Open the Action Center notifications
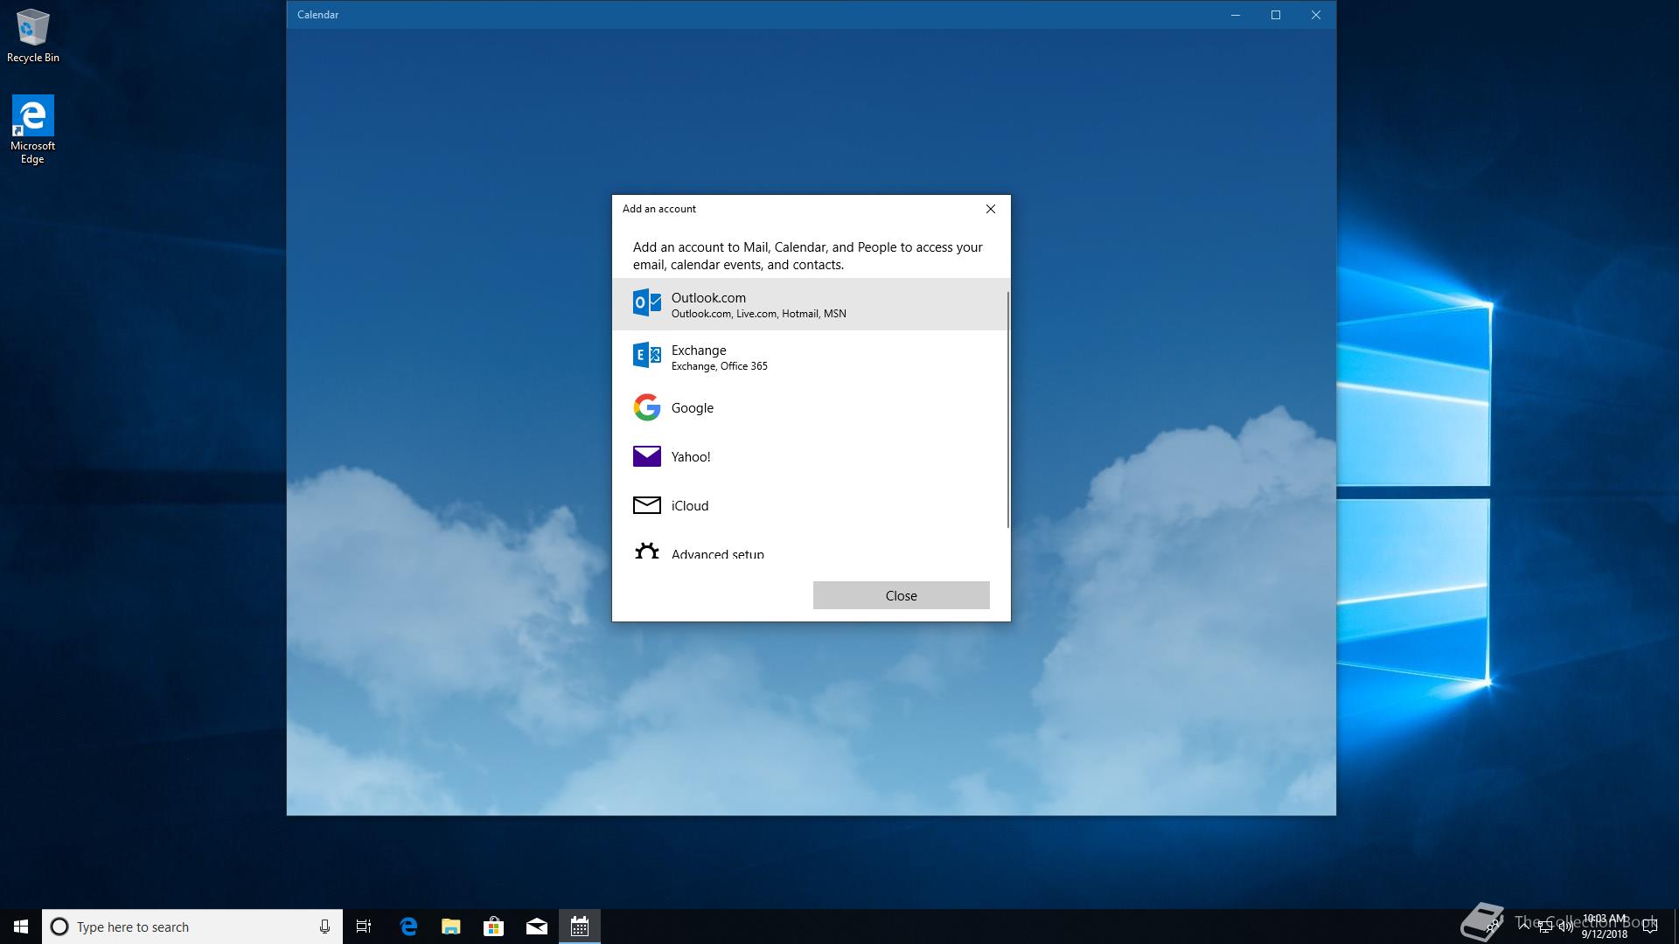 coord(1650,927)
